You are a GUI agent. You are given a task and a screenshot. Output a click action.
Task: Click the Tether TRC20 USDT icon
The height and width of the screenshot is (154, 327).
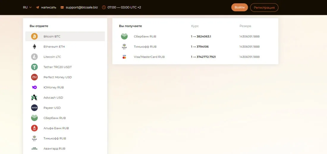[x=34, y=67]
